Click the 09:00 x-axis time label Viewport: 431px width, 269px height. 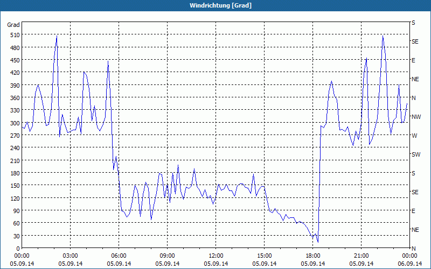[x=167, y=256]
